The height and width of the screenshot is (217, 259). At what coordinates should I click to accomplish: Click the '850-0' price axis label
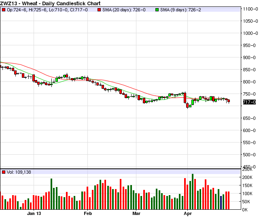[249, 70]
